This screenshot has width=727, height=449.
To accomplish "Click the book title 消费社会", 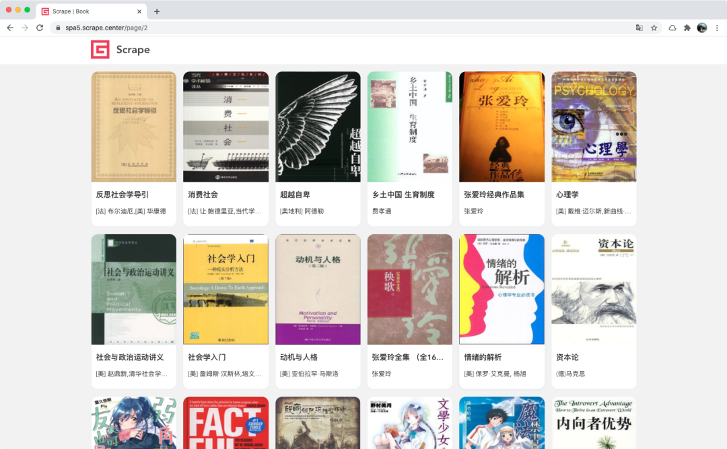I will pos(203,195).
